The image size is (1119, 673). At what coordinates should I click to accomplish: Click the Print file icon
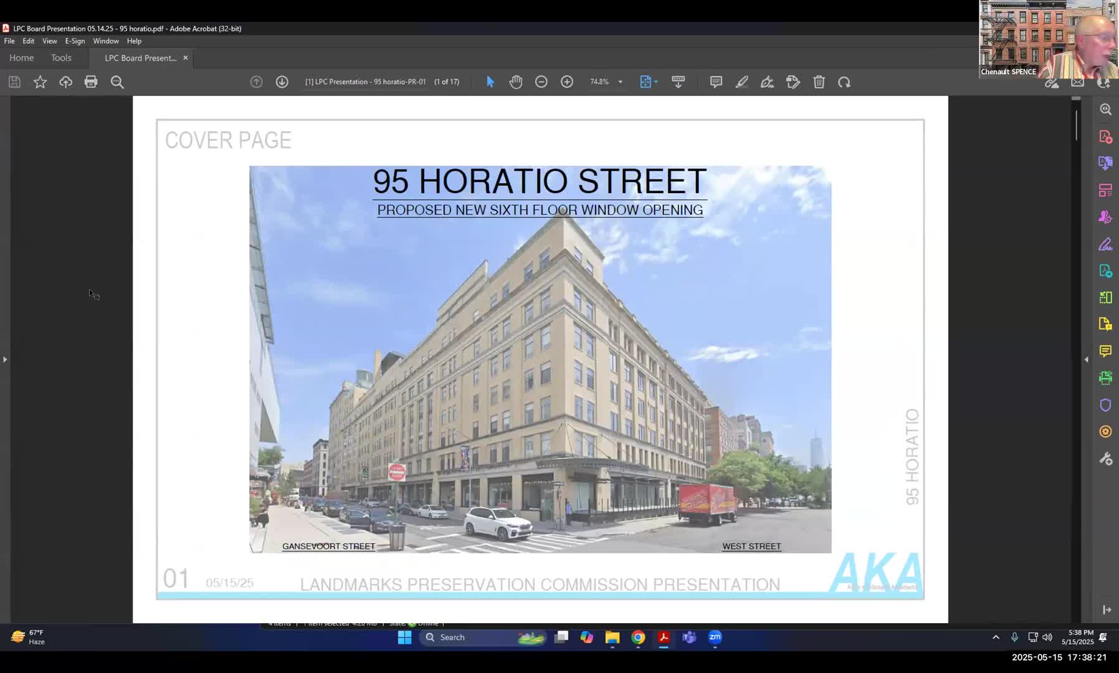pos(91,82)
